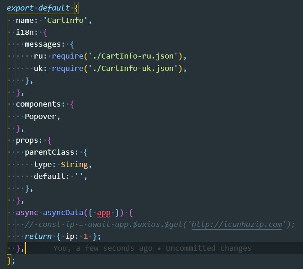Click the 'props' property key
Screen dimensions: 303x269
coord(27,140)
